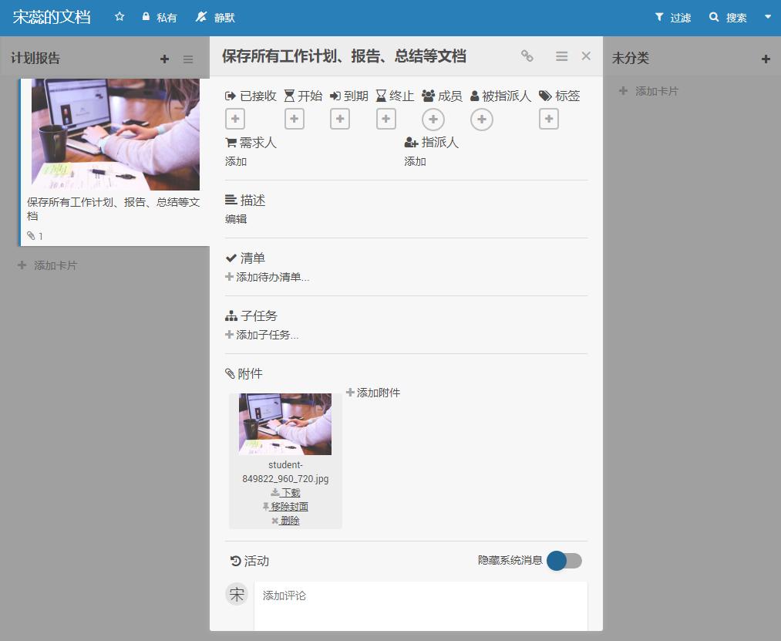
Task: Click 下载 to download the attachment
Action: 286,493
